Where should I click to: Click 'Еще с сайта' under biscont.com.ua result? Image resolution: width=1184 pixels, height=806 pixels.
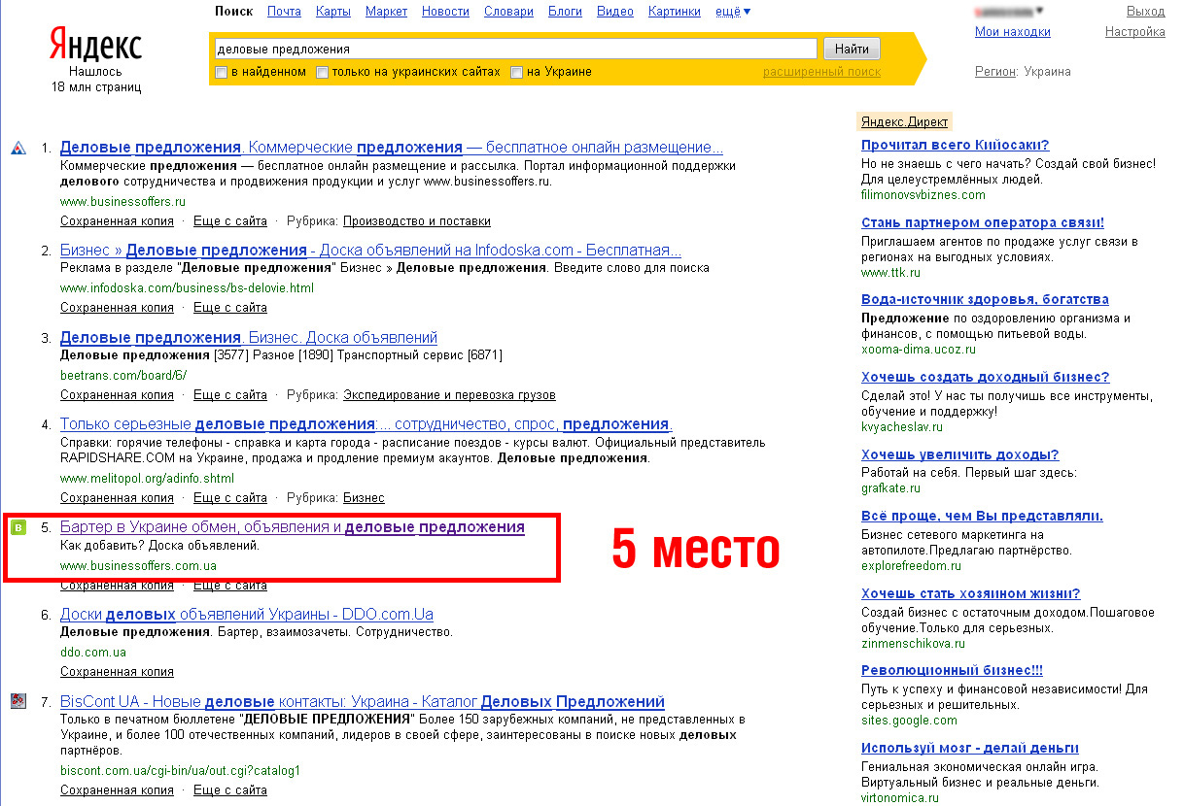point(230,790)
